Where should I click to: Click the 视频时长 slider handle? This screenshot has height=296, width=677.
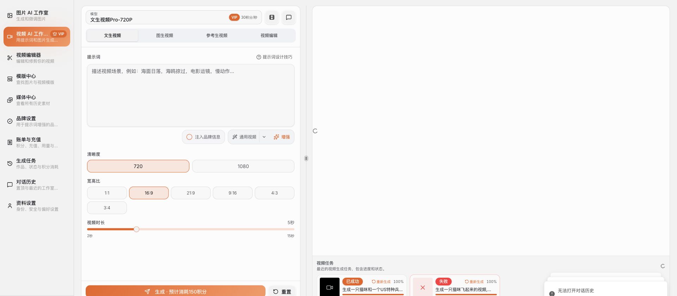point(136,229)
